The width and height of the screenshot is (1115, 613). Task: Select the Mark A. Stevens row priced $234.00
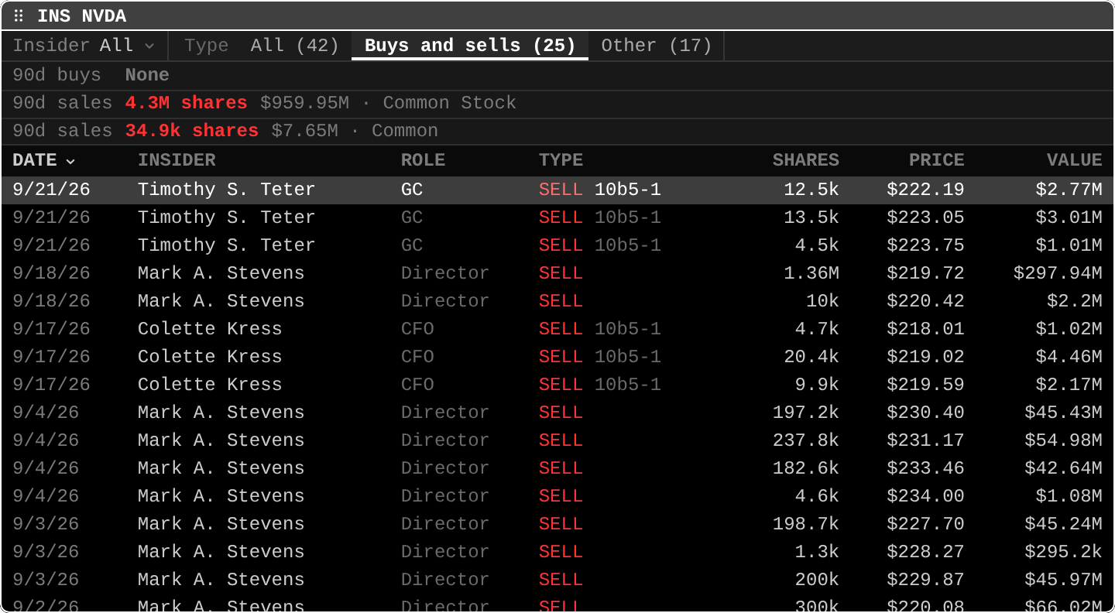557,496
